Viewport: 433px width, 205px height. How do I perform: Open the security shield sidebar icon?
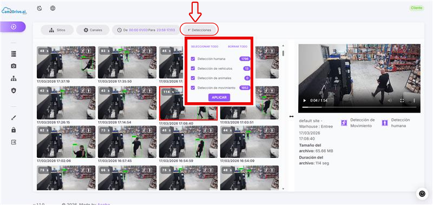tap(14, 90)
